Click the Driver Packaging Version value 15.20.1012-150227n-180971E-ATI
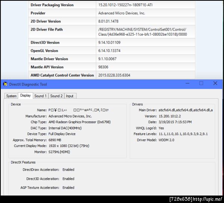Screen dimensions: 224x203 (125, 5)
